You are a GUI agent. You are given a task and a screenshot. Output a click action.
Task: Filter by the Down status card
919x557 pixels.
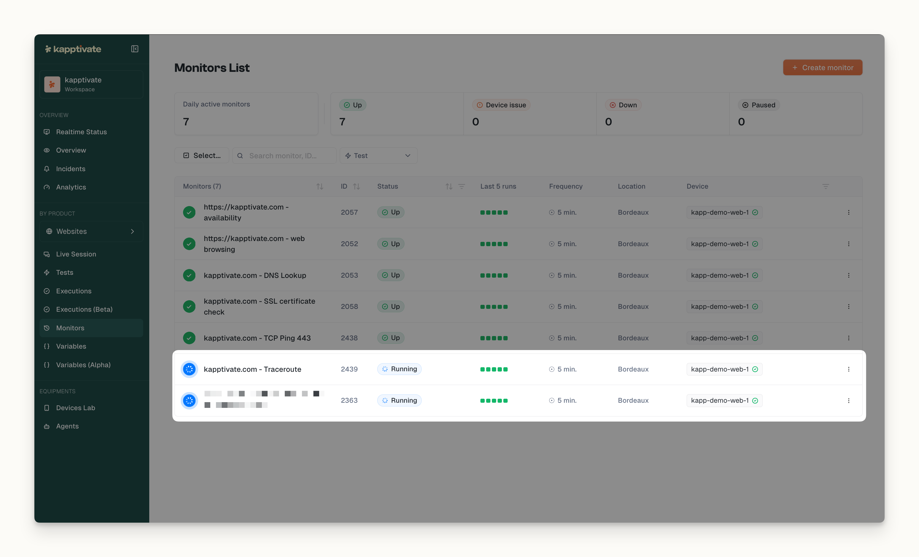(x=663, y=114)
